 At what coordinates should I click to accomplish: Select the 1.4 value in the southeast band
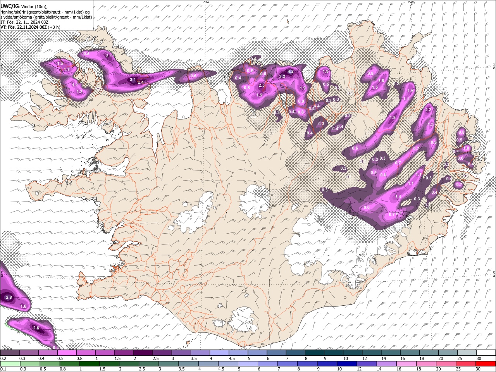tap(398, 197)
